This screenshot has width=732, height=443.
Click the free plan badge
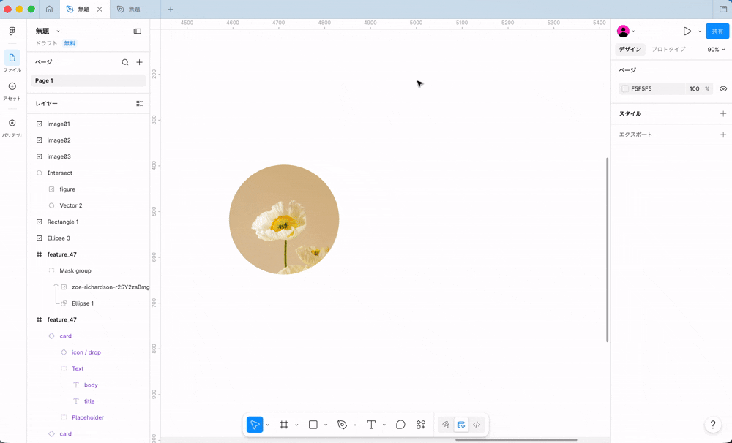tap(70, 43)
